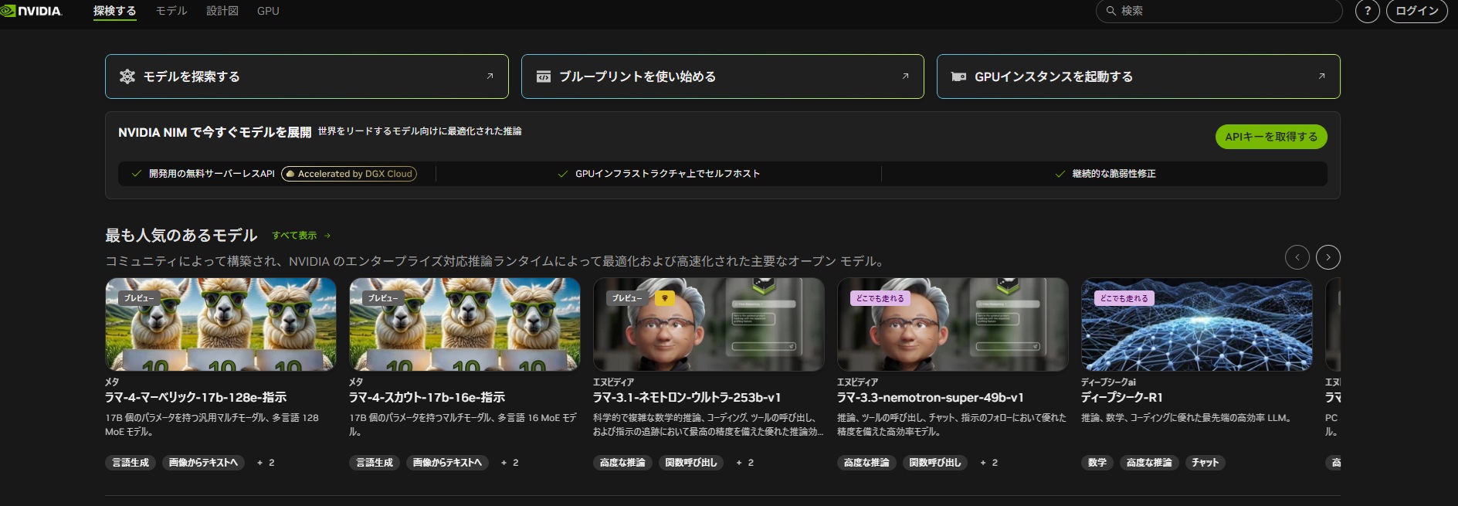Click next carousel chevron button
Screen dimensions: 1458x506
pos(1328,257)
